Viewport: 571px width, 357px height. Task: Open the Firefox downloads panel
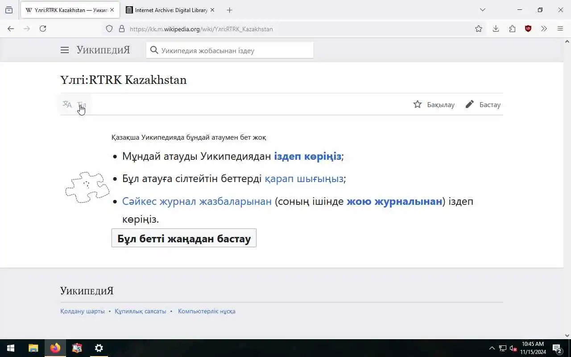(x=496, y=29)
